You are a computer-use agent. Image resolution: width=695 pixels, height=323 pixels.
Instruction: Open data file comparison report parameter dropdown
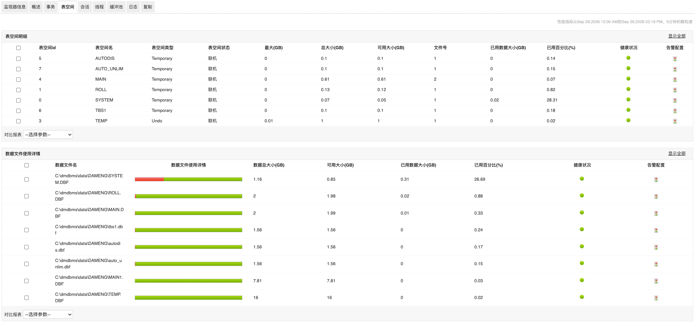tap(48, 314)
